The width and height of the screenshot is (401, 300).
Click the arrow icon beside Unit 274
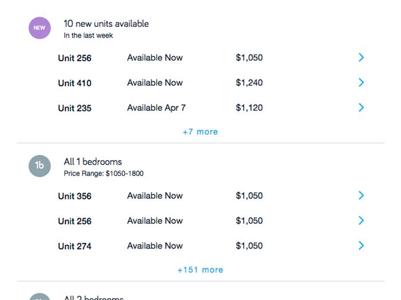pos(361,246)
